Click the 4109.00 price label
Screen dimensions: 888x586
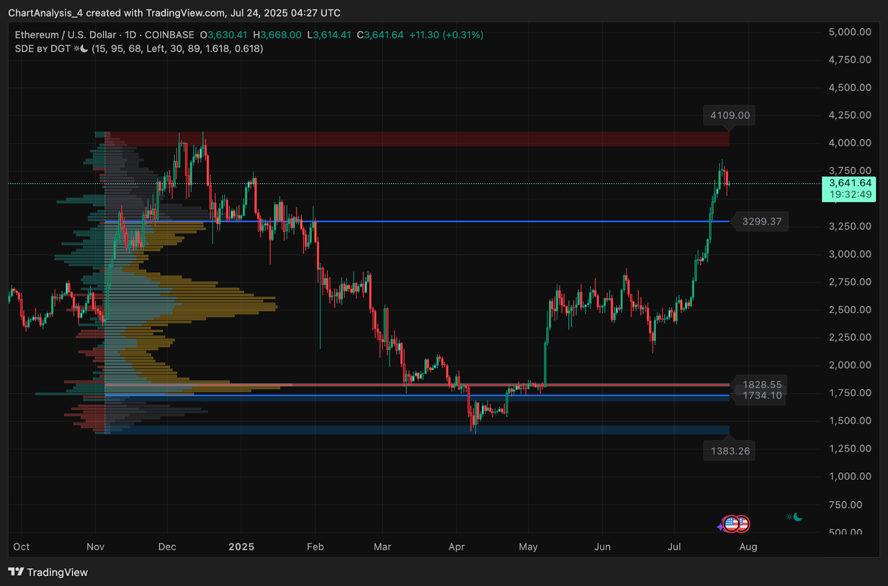730,115
